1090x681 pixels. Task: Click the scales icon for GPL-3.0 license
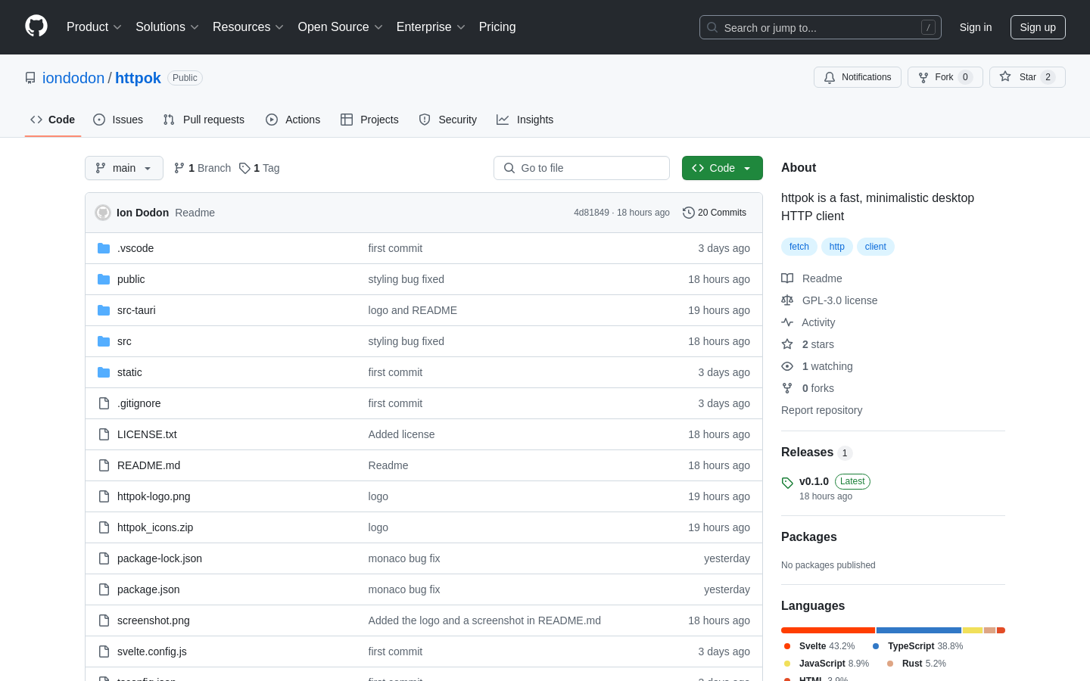tap(787, 300)
